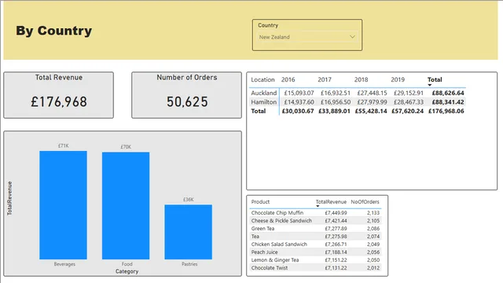Click the TotalRevenue axis title
The width and height of the screenshot is (503, 283).
(9, 198)
